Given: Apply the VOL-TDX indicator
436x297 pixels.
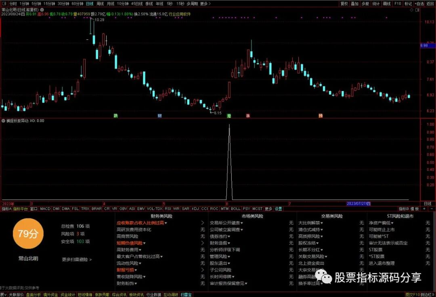Looking at the screenshot, I should [x=155, y=209].
